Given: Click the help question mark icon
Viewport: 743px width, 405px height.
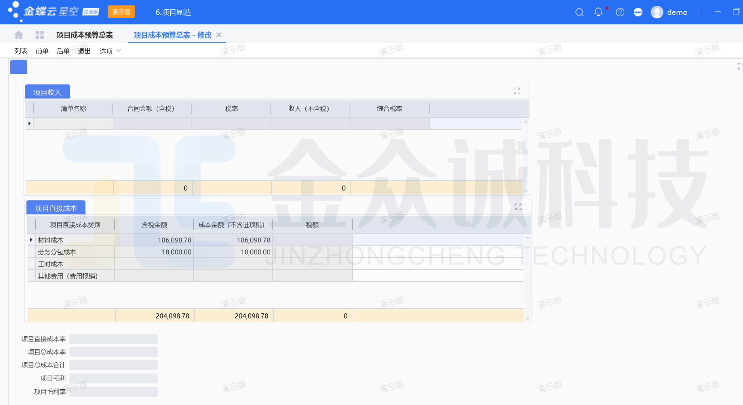Looking at the screenshot, I should [620, 12].
